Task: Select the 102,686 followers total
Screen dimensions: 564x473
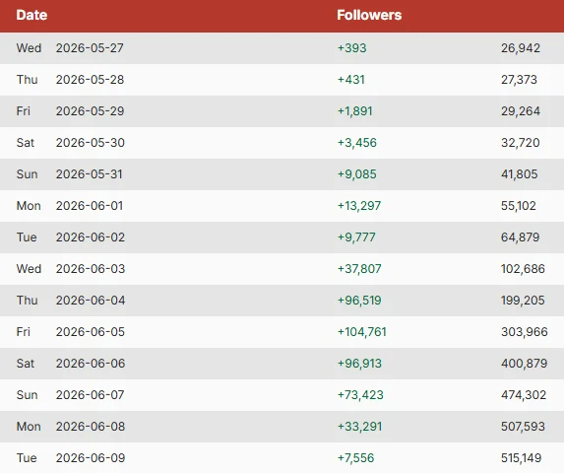Action: (x=523, y=269)
